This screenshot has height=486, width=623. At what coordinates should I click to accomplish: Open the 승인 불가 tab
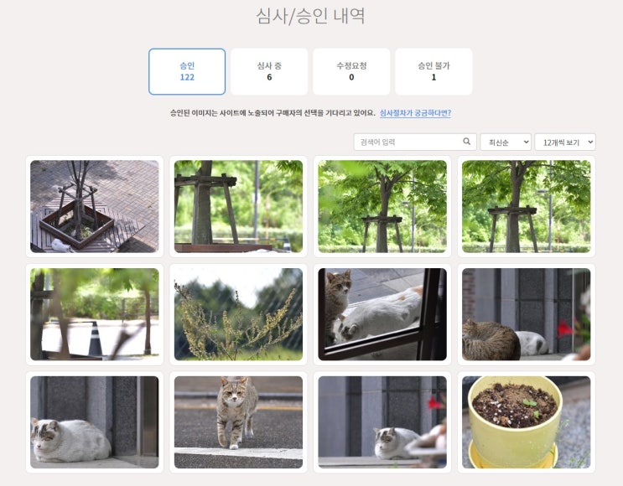tap(434, 71)
